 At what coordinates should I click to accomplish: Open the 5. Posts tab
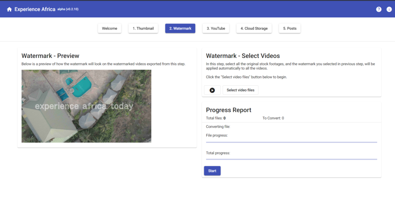(289, 29)
